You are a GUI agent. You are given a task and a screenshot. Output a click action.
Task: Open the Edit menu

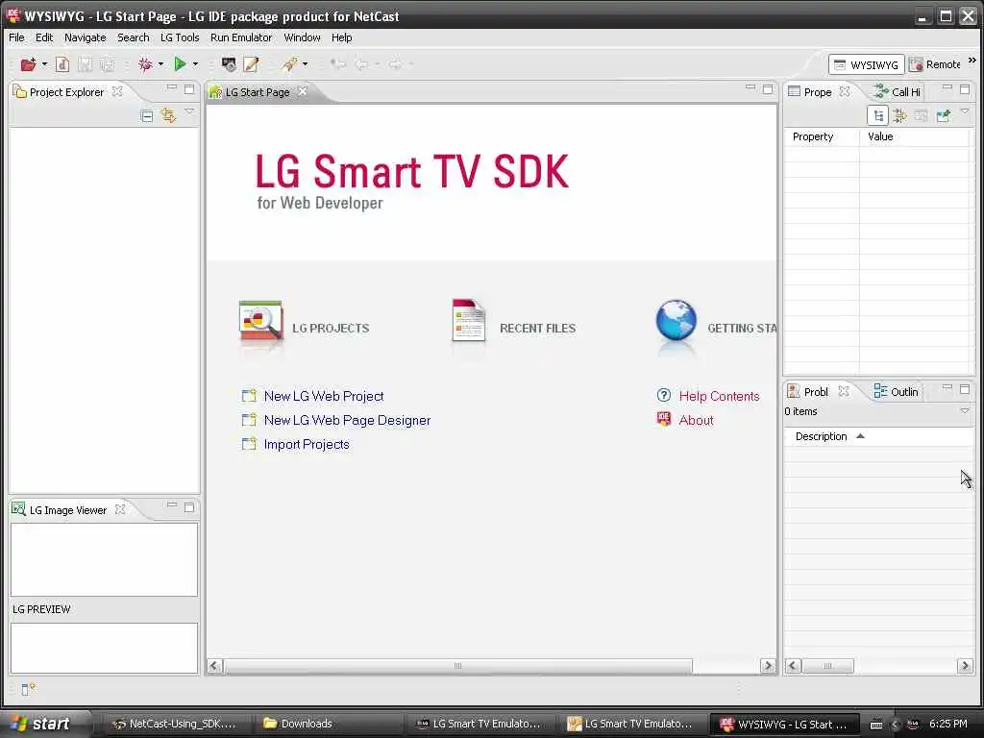tap(44, 37)
